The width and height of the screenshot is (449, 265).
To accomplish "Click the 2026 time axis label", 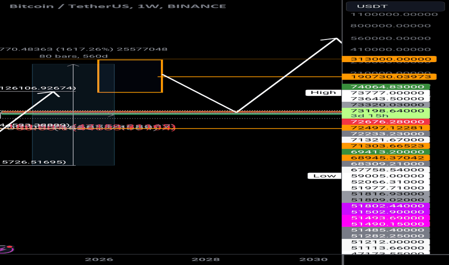I will coord(99,260).
